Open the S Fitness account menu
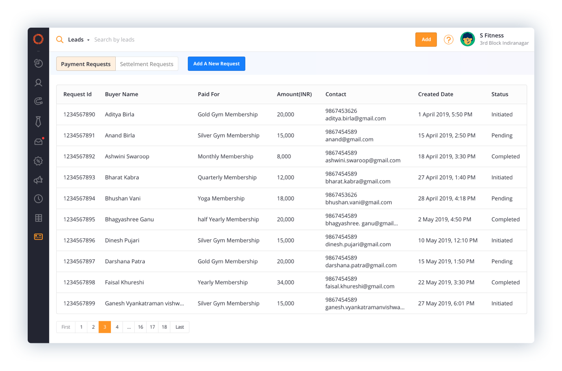This screenshot has height=371, width=562. click(x=494, y=39)
